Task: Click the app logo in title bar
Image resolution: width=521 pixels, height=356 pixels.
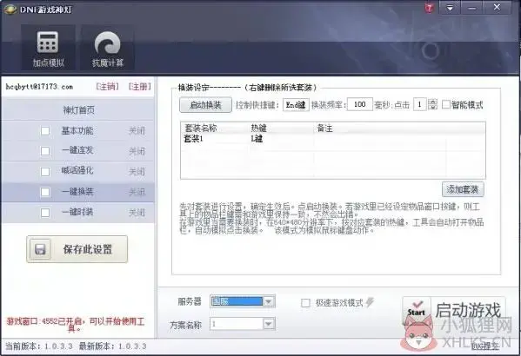Action: click(x=10, y=10)
